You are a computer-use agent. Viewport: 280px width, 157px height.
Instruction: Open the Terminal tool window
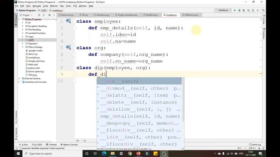51,144
